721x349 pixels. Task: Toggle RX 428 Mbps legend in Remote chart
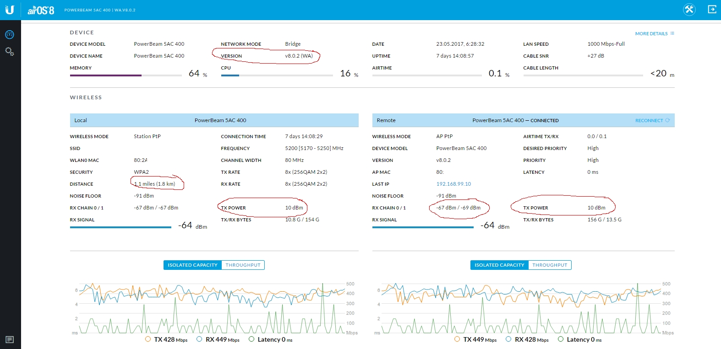527,339
